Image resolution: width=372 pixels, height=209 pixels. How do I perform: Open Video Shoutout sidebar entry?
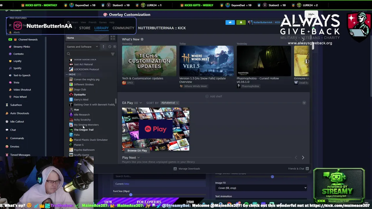[x=20, y=90]
